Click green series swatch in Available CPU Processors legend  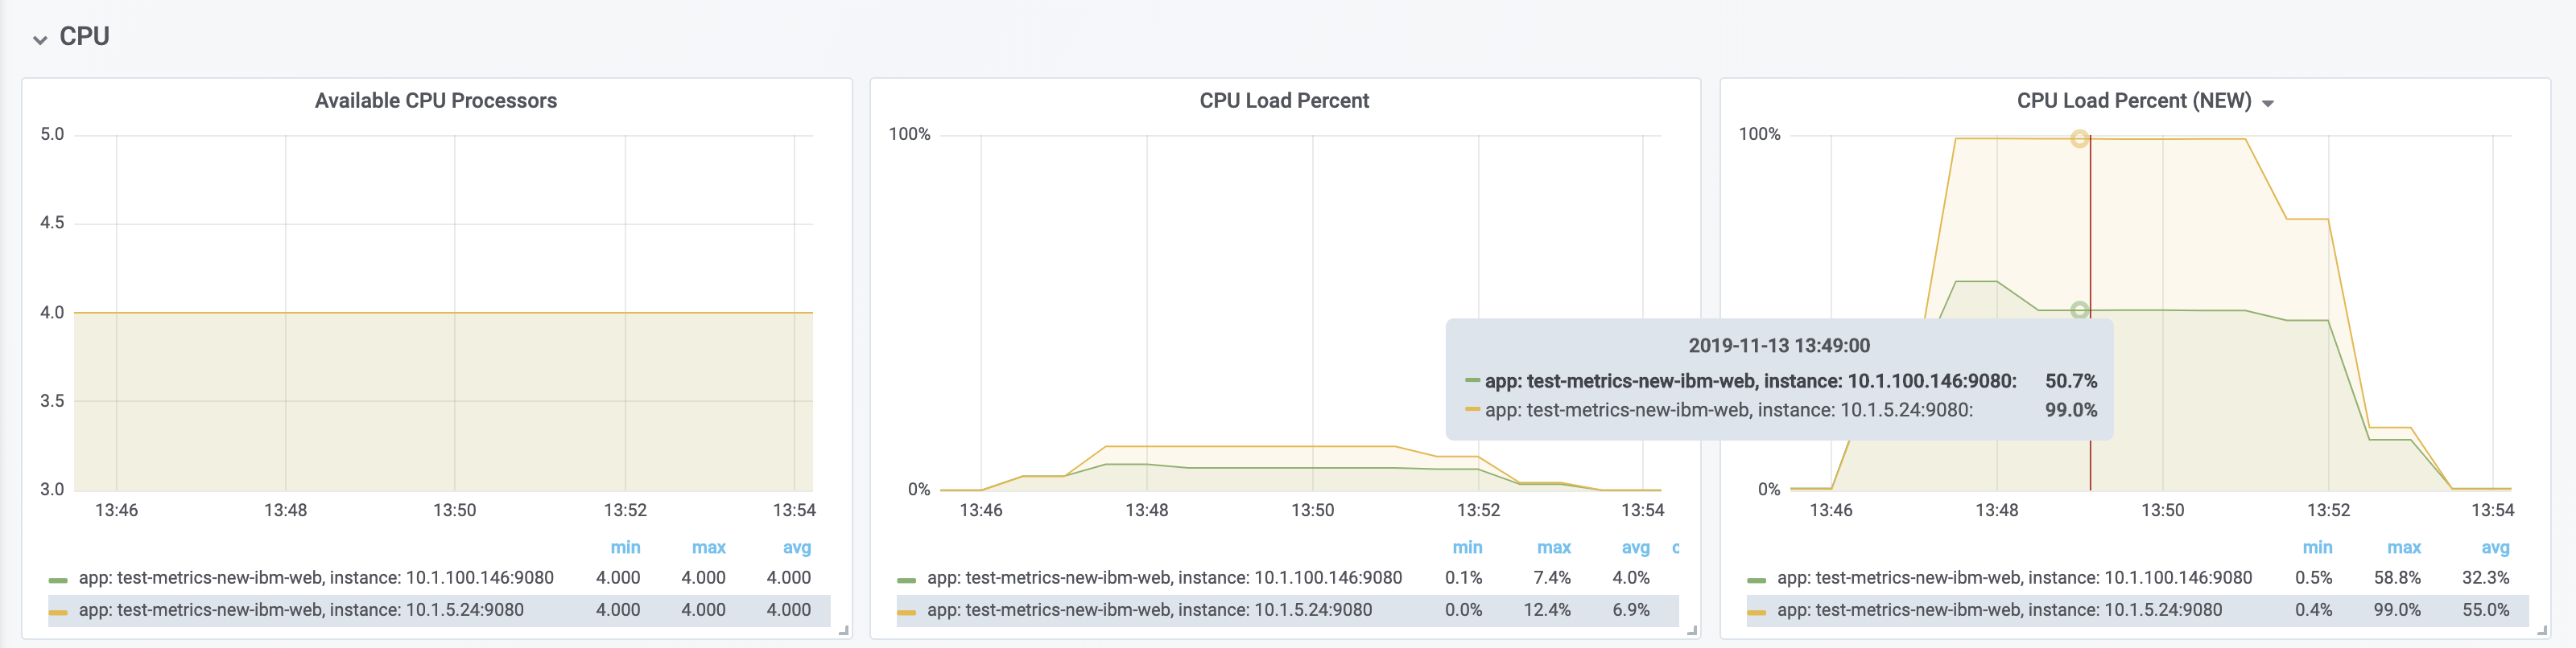tap(58, 579)
